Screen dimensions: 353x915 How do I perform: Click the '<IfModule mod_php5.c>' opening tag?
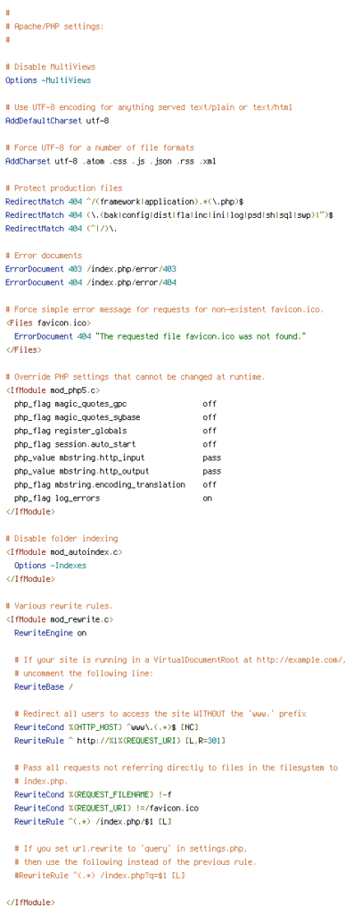[57, 390]
